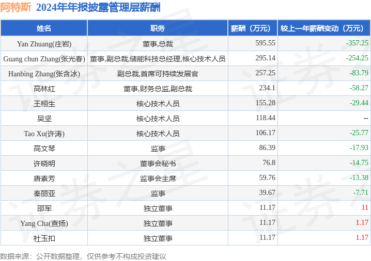
Task: Click the 11.17 salary for Yang Cha(查扬)
Action: (267, 222)
